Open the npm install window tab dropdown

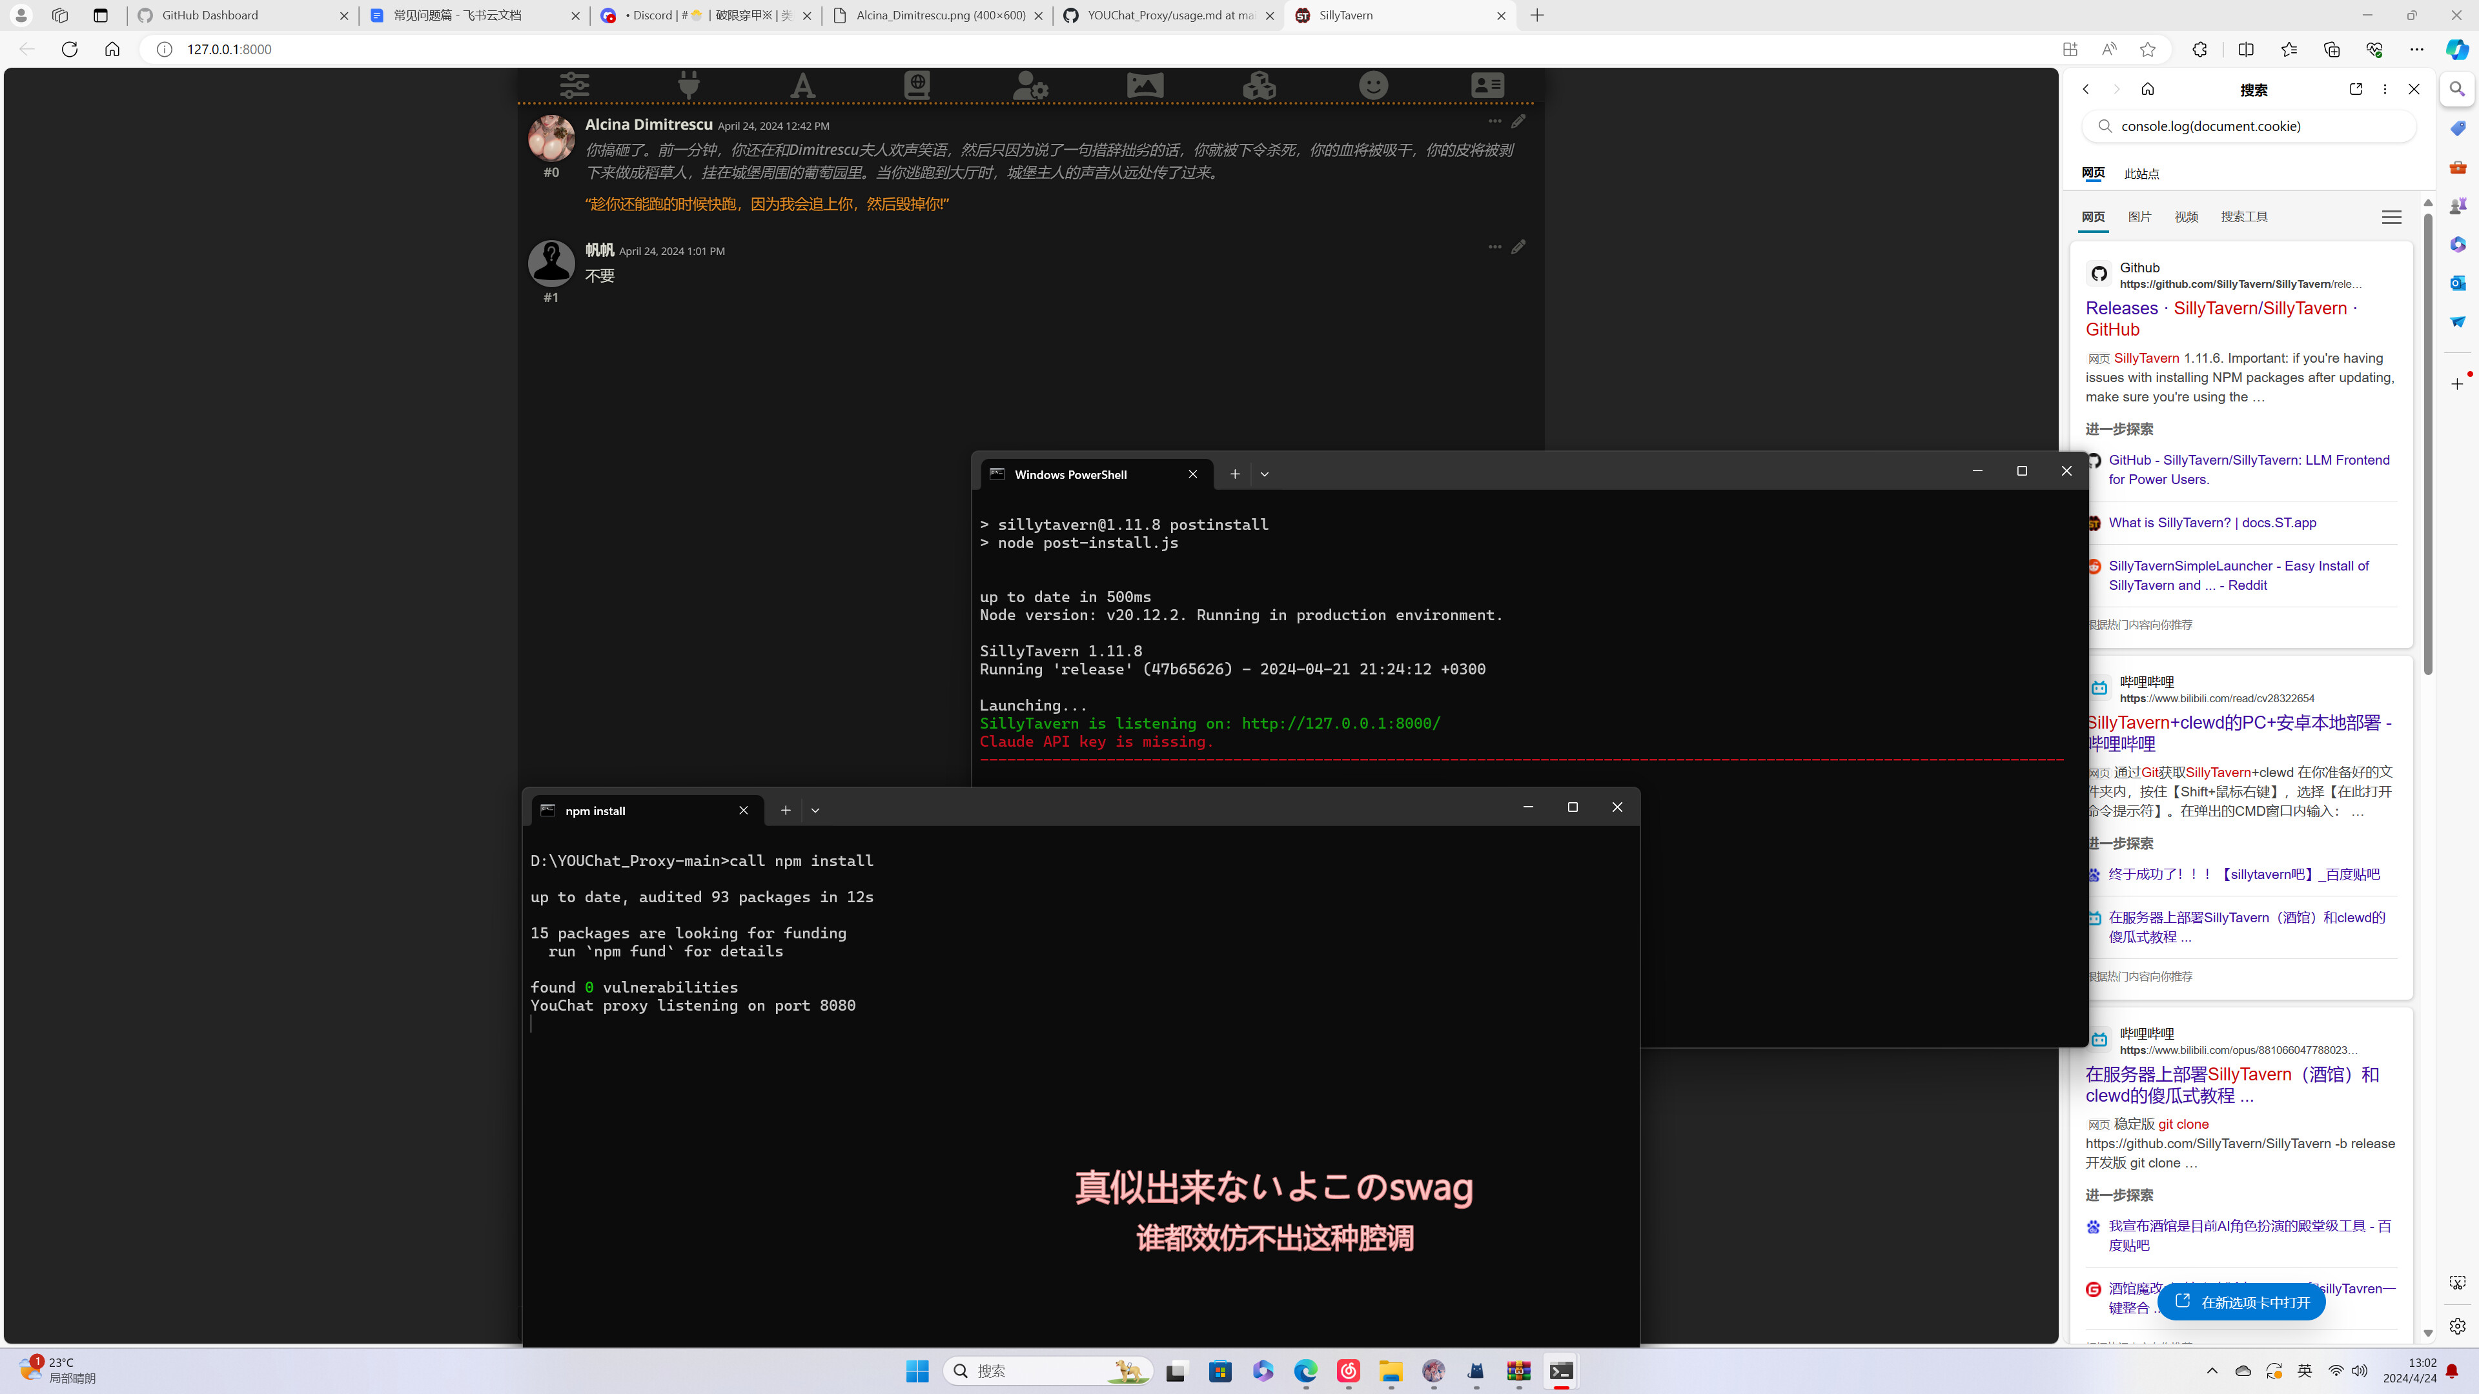point(815,810)
